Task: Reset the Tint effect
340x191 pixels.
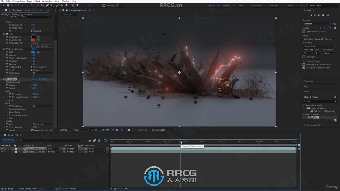Action: (34, 34)
